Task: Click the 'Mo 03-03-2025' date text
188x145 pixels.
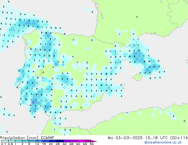Action: coord(125,138)
